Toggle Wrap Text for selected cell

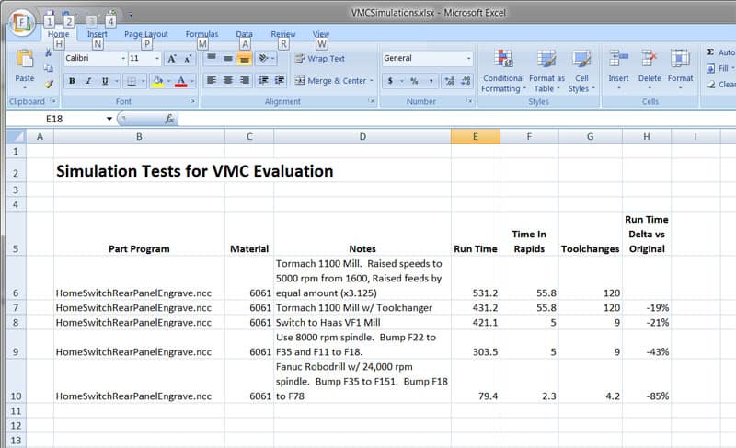pos(319,58)
